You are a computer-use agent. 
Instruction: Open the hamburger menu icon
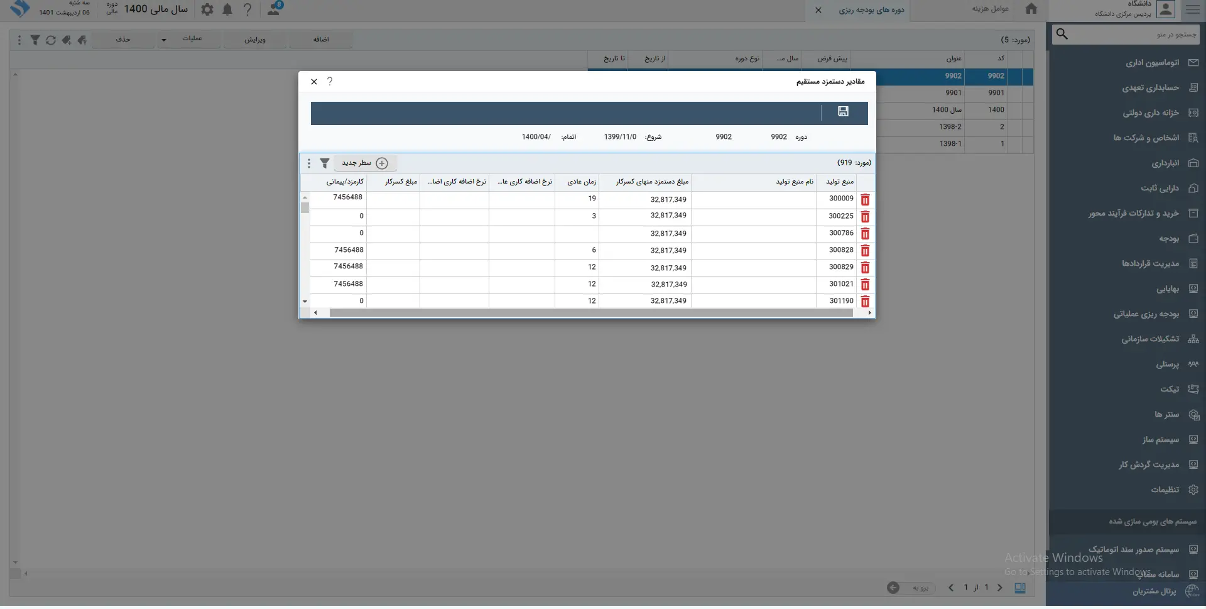1192,9
